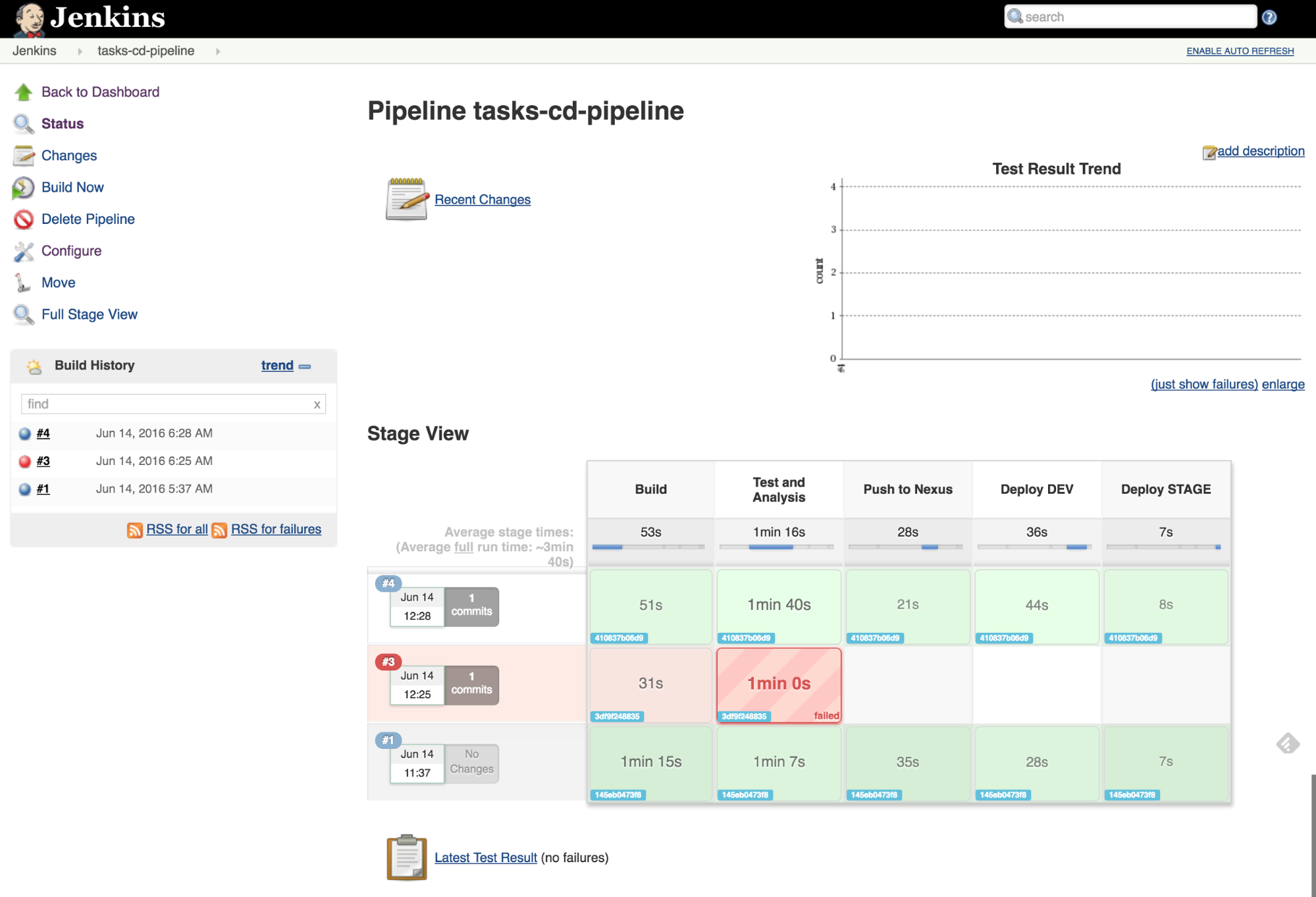
Task: Open the Move sidebar item
Action: (59, 283)
